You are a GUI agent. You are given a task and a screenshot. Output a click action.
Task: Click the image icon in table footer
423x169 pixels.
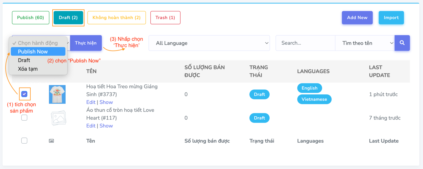51,141
